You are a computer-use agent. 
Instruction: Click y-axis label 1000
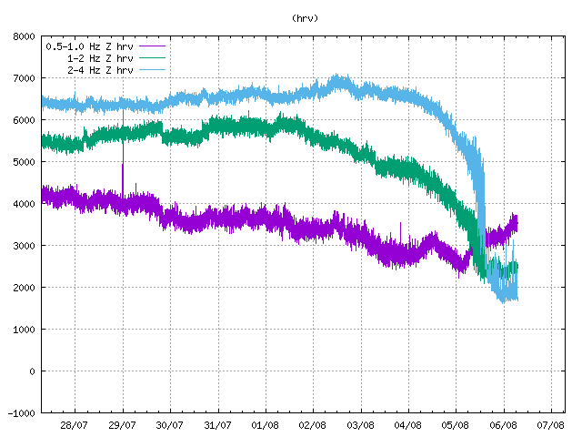click(24, 330)
